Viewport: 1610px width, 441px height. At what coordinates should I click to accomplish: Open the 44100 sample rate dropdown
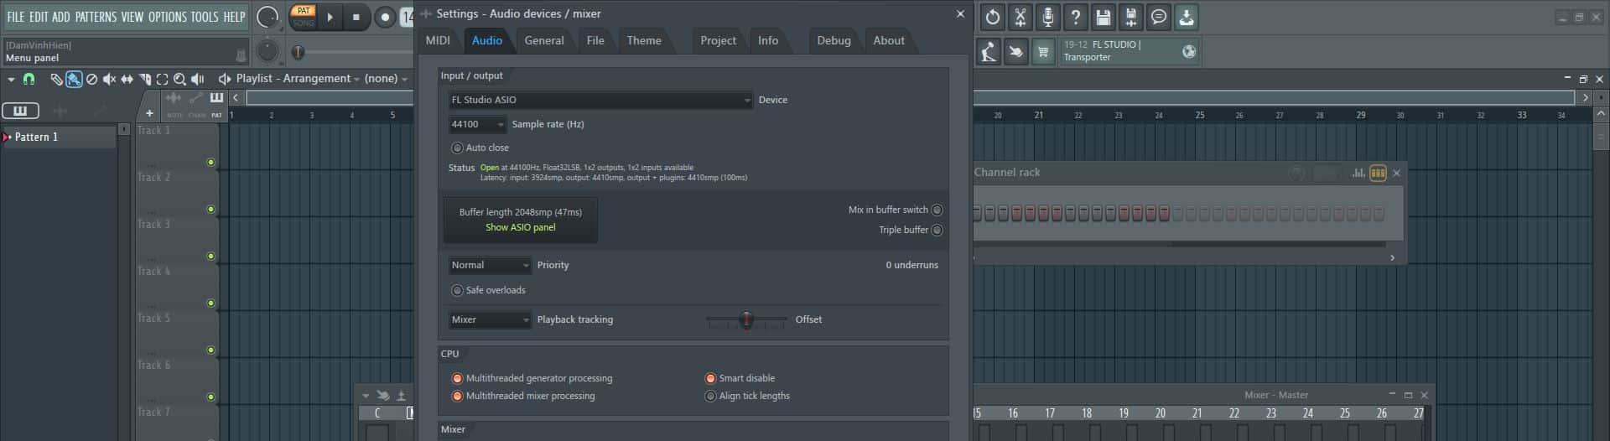(x=477, y=124)
